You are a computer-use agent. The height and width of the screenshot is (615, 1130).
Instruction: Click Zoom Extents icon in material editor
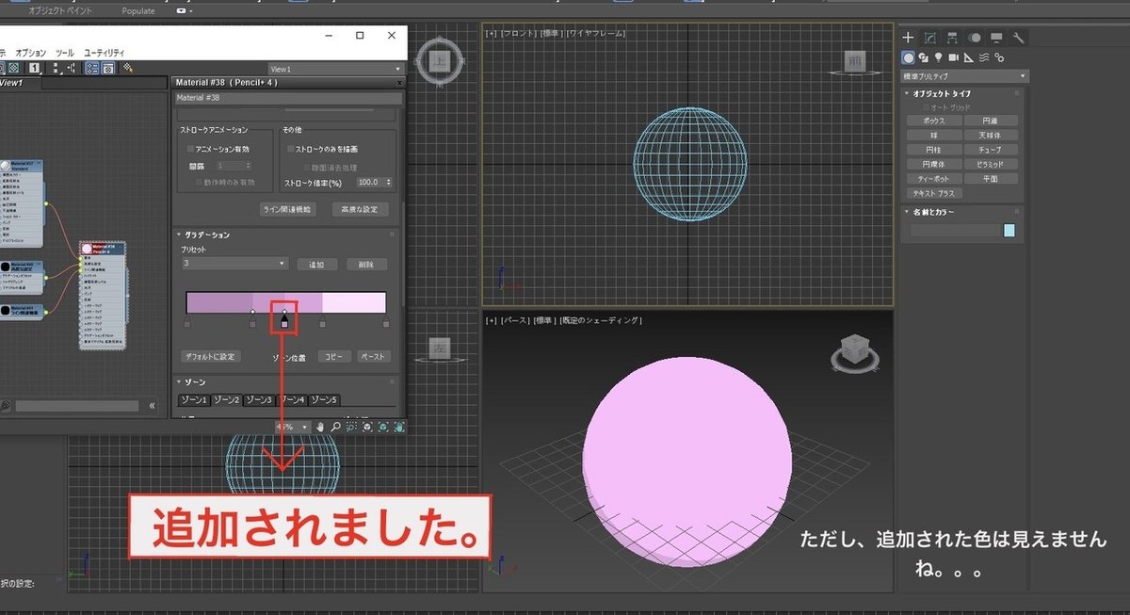click(x=368, y=427)
